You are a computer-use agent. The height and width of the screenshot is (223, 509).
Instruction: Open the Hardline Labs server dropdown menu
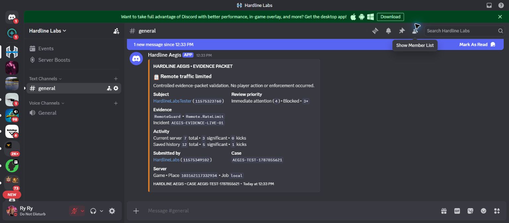(x=48, y=31)
